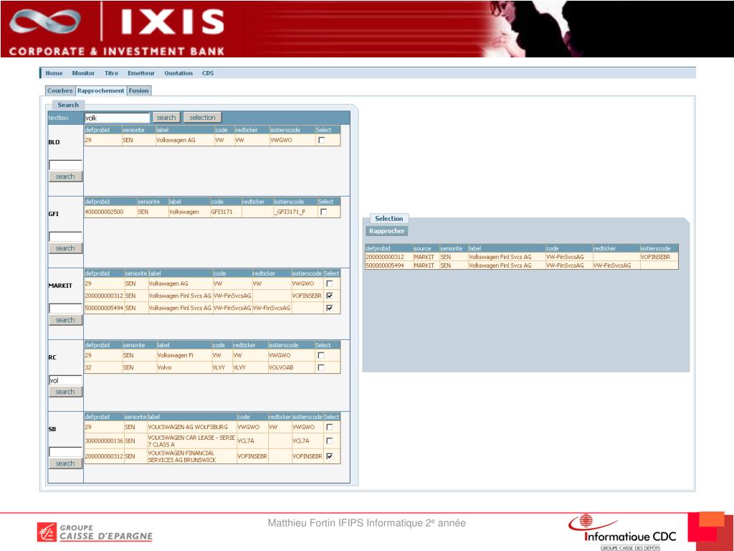
Task: Open the Emetteur menu
Action: [x=141, y=73]
